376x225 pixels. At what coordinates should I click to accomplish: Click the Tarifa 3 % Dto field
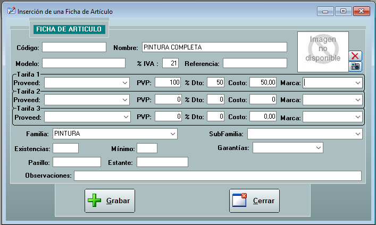click(x=215, y=116)
